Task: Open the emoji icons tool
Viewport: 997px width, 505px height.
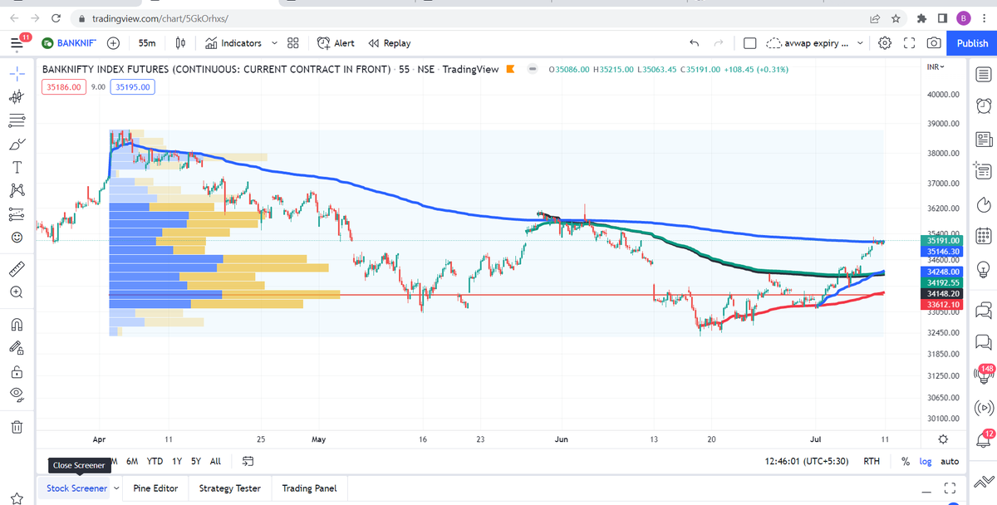Action: (17, 238)
